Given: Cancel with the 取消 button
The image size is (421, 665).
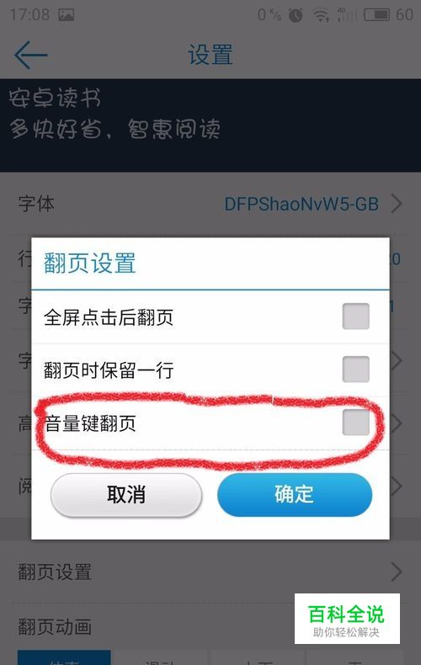Looking at the screenshot, I should point(126,495).
